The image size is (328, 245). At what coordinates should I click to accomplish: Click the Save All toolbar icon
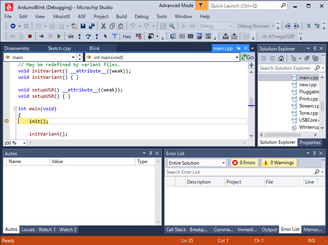tap(92, 26)
